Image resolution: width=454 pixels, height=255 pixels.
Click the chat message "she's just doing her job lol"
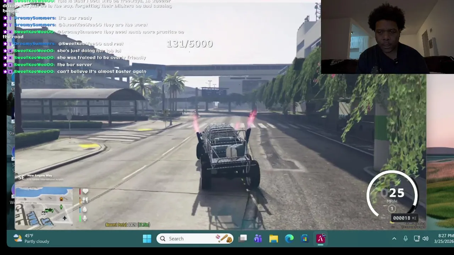coord(89,51)
